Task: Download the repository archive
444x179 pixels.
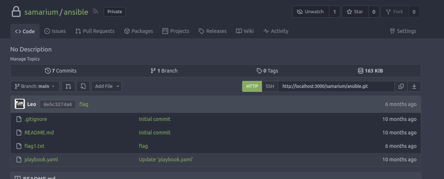Action: pos(414,86)
